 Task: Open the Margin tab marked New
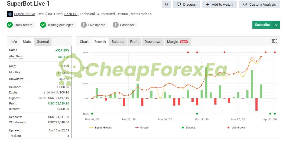(177, 42)
